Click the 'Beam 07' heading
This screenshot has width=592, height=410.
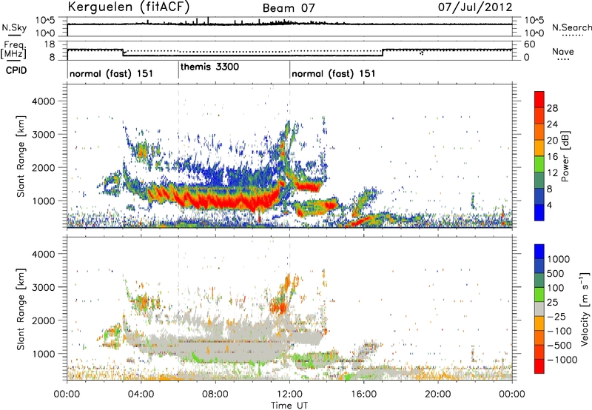[x=289, y=8]
